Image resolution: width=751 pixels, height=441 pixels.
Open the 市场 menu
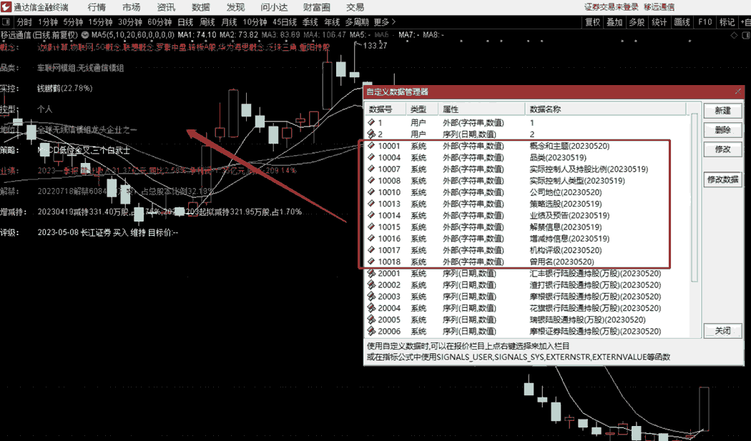pos(131,7)
